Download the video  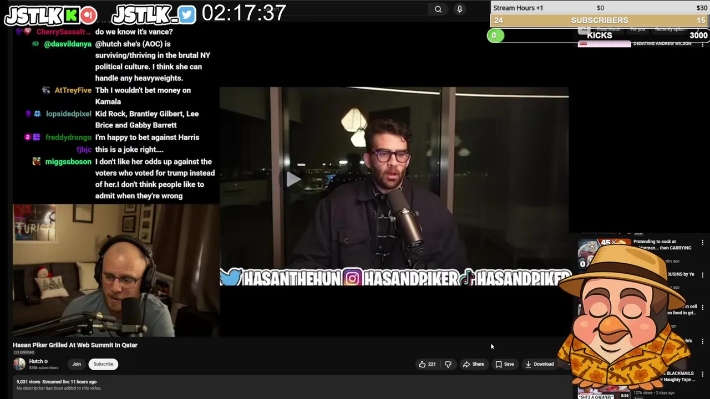[x=539, y=364]
